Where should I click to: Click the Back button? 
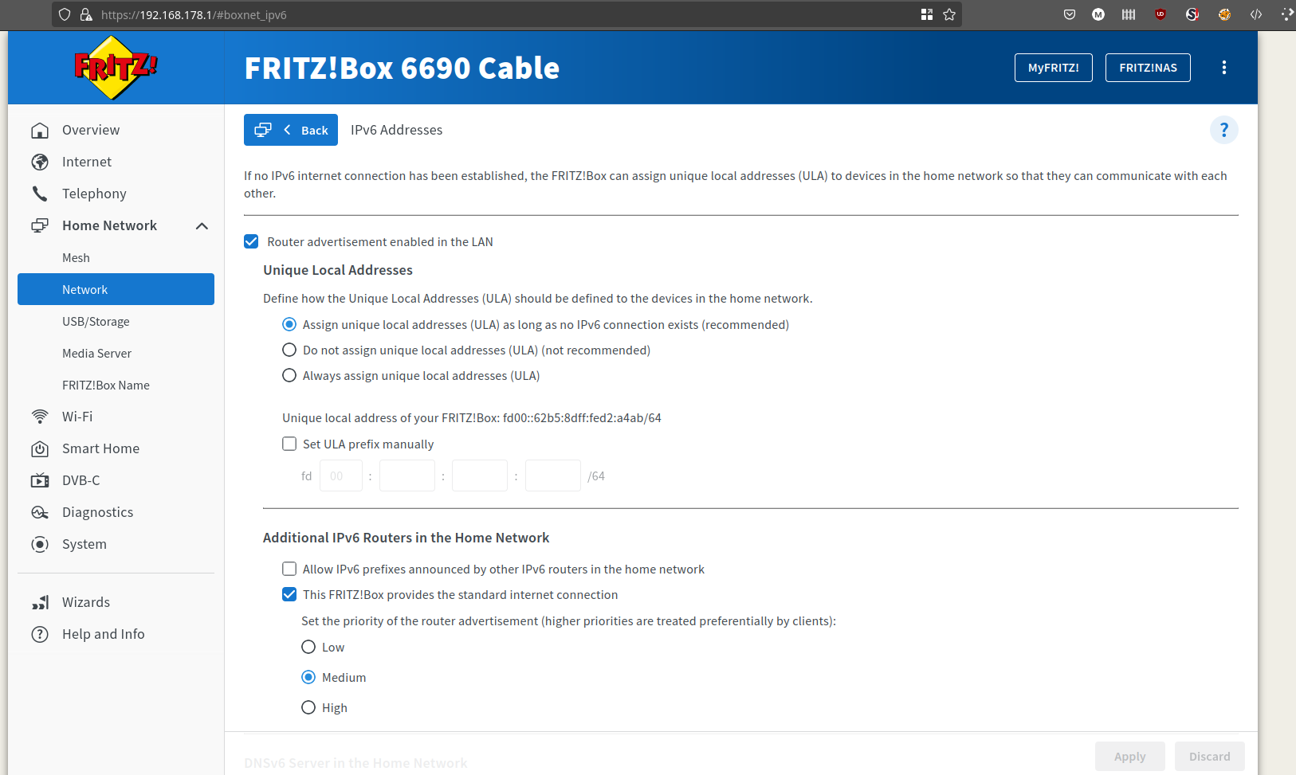pos(291,130)
